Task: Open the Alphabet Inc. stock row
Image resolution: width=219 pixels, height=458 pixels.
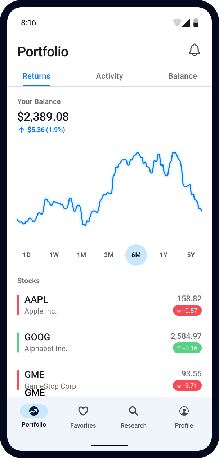Action: click(x=90, y=342)
